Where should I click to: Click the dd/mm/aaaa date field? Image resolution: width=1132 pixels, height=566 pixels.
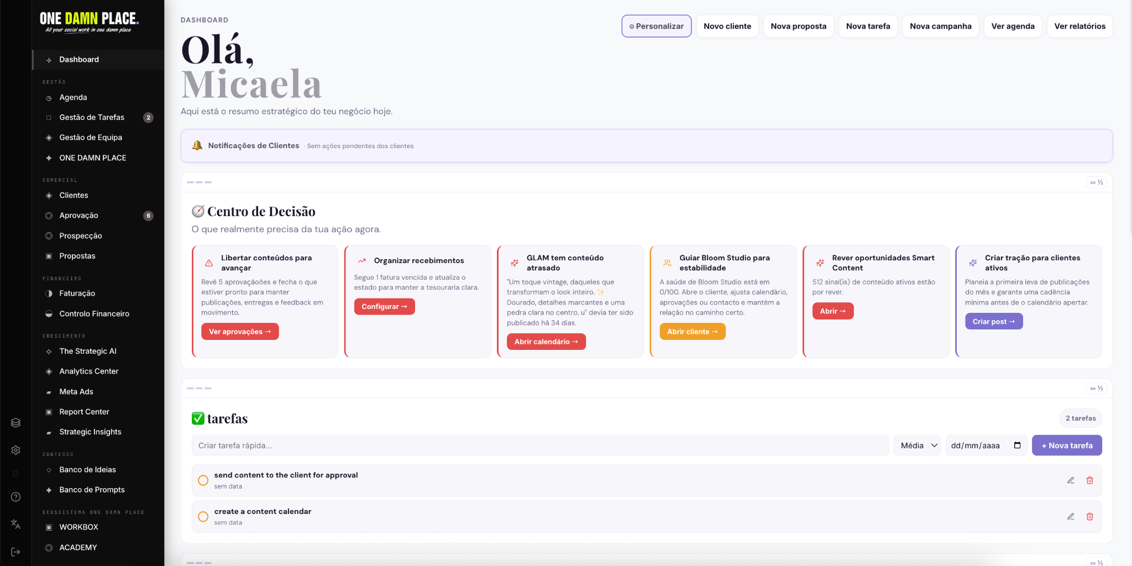coord(986,446)
